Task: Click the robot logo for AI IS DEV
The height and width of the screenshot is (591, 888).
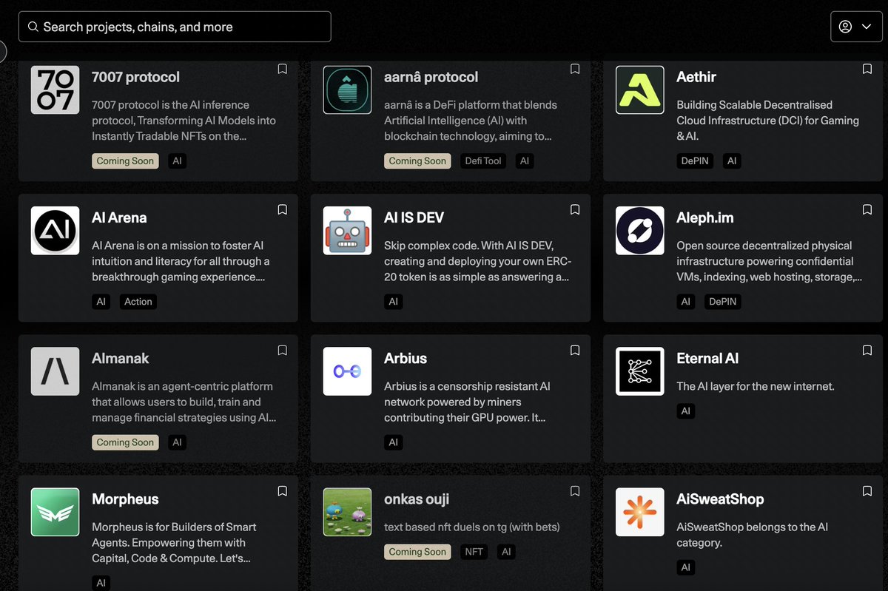Action: (x=347, y=230)
